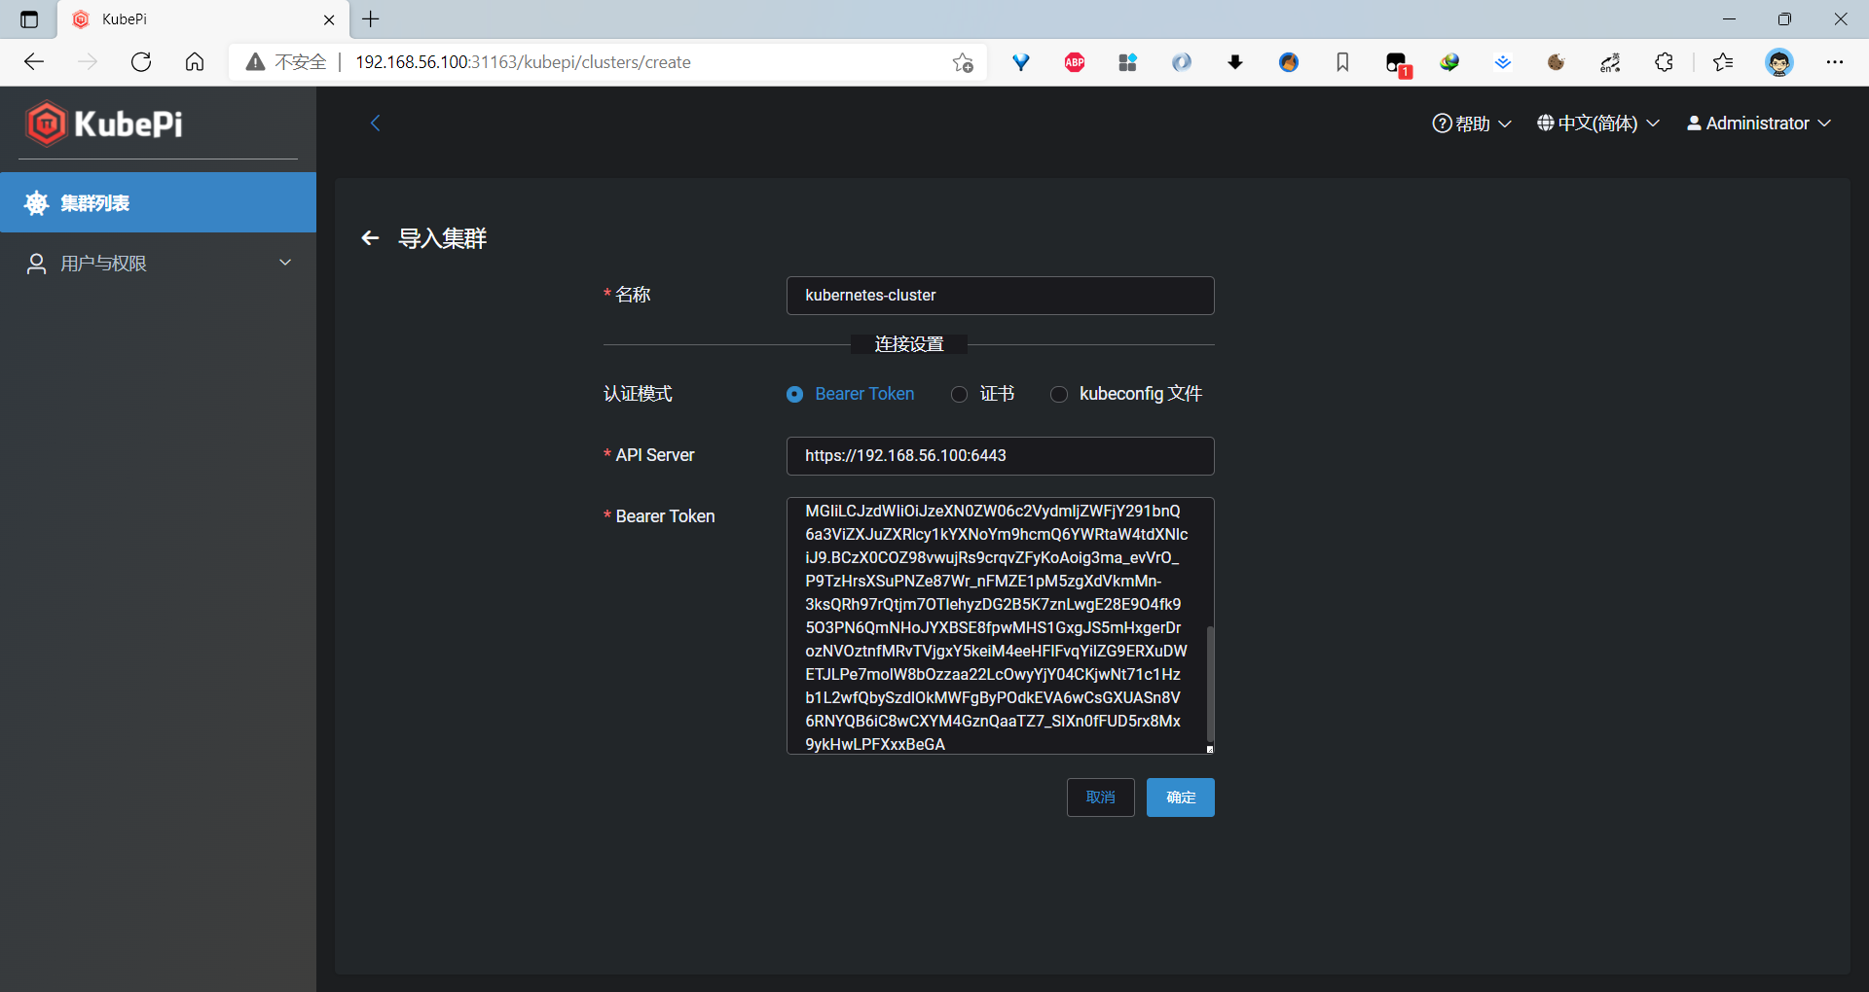Viewport: 1869px width, 992px height.
Task: Collapse sidebar with the top chevron arrow
Action: (375, 123)
